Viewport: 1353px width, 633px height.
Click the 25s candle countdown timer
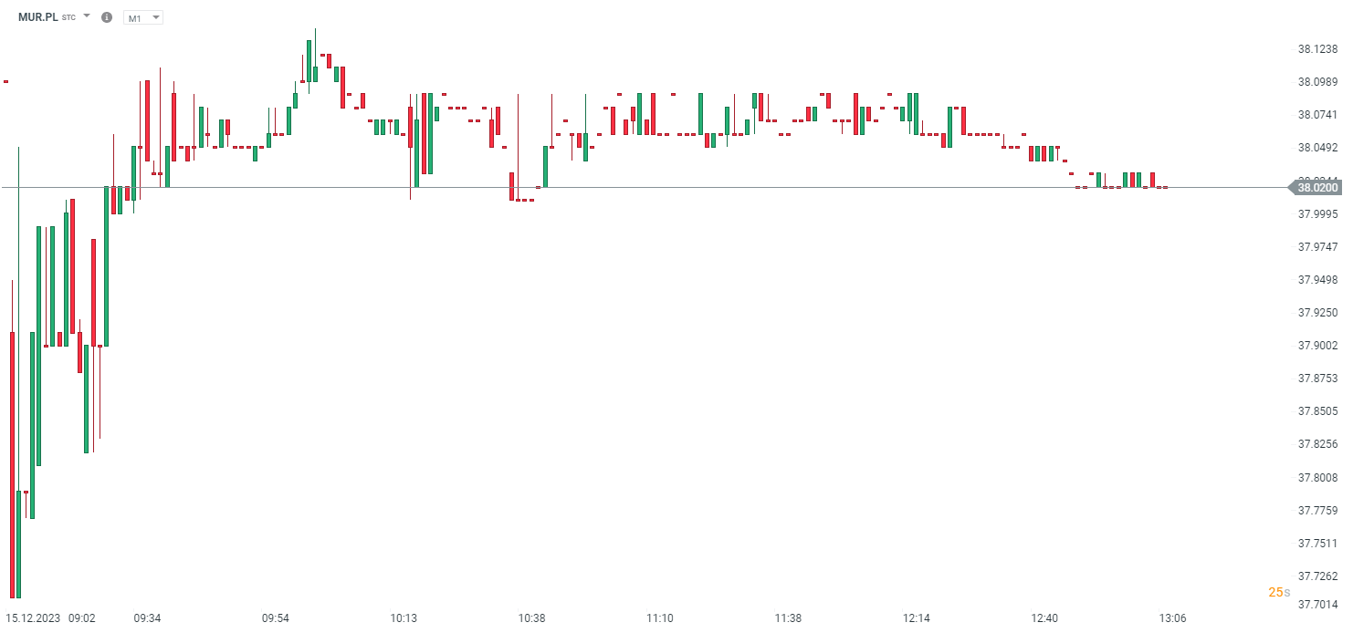point(1279,592)
